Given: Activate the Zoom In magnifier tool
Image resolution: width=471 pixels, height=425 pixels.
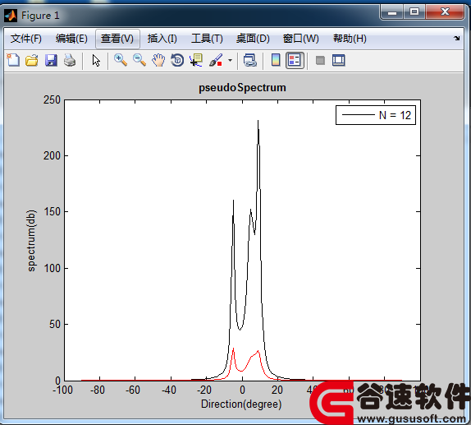Looking at the screenshot, I should point(121,60).
